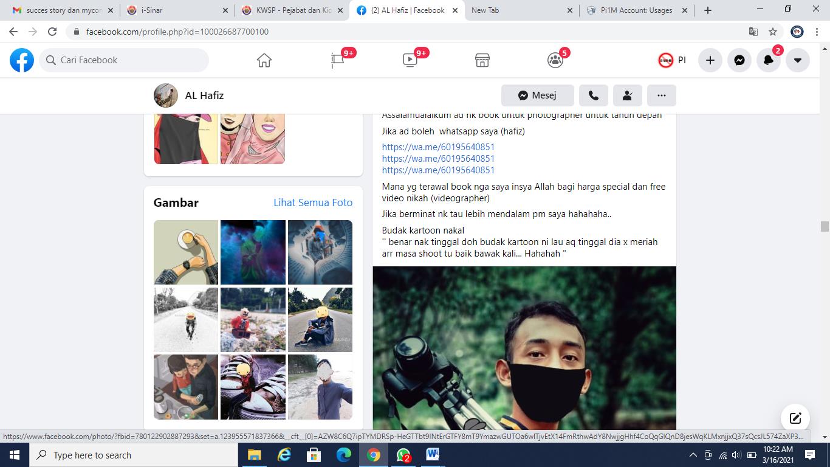Switch to the i-Sinar browser tab
The height and width of the screenshot is (467, 830).
tap(176, 10)
